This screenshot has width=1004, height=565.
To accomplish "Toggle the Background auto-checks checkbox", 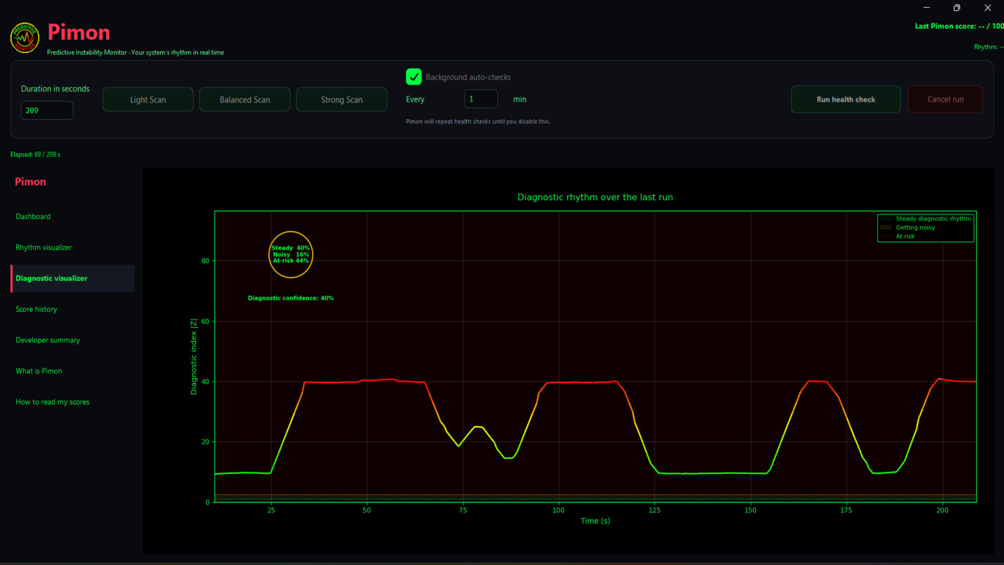I will pos(414,77).
